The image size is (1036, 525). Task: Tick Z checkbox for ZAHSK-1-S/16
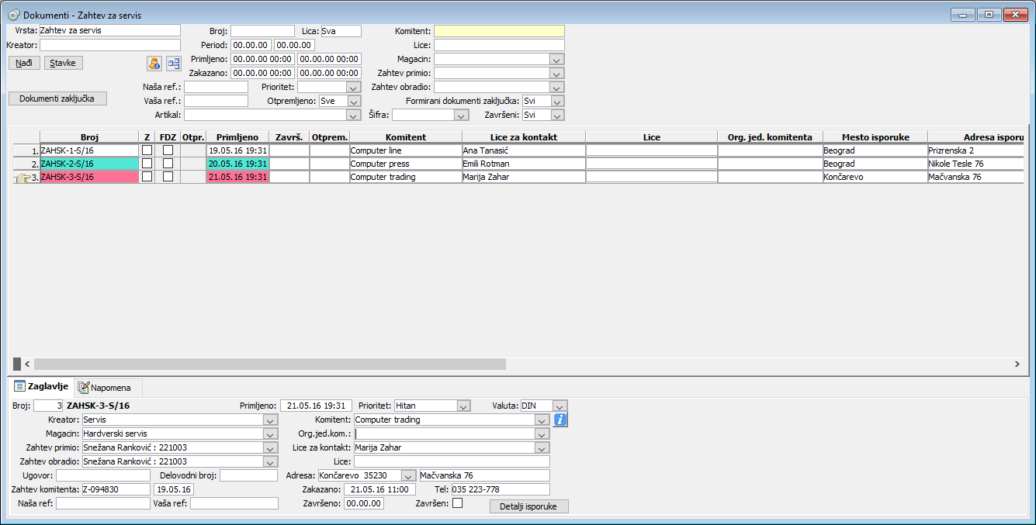[147, 150]
